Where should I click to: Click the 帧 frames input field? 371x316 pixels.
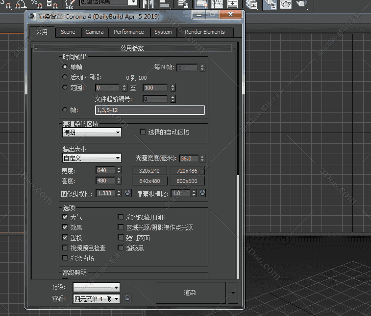coord(149,110)
